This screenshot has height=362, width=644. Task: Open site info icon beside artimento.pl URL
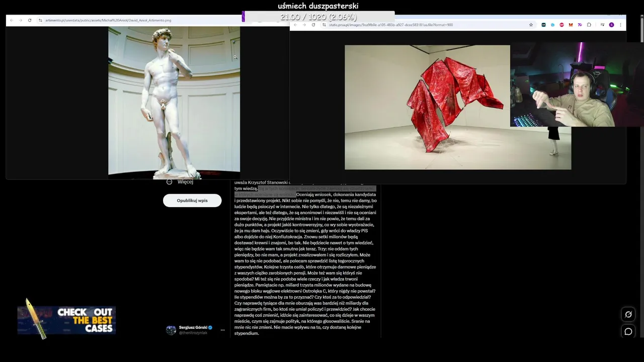pos(40,20)
